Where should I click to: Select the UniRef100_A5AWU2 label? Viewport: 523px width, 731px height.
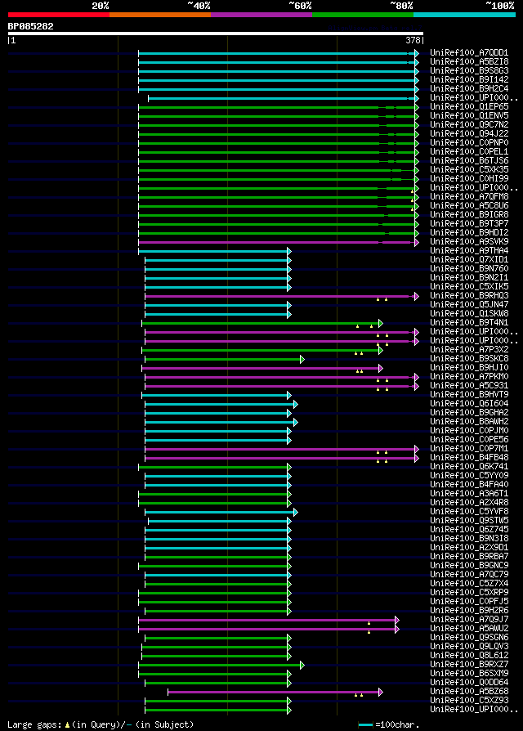click(469, 630)
